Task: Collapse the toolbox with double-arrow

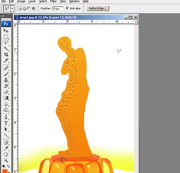Action: point(3,16)
